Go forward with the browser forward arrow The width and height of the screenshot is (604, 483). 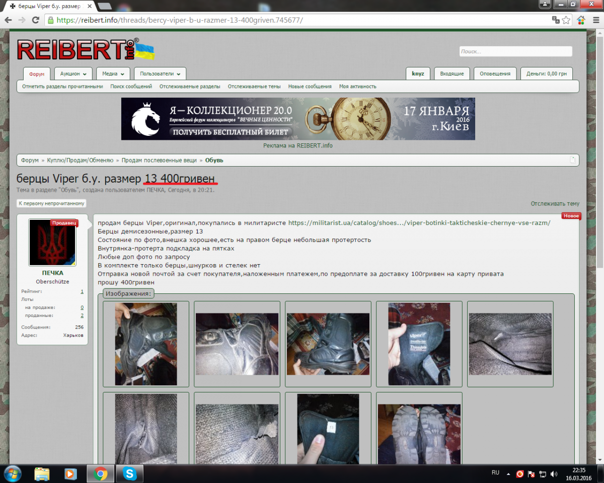[22, 20]
